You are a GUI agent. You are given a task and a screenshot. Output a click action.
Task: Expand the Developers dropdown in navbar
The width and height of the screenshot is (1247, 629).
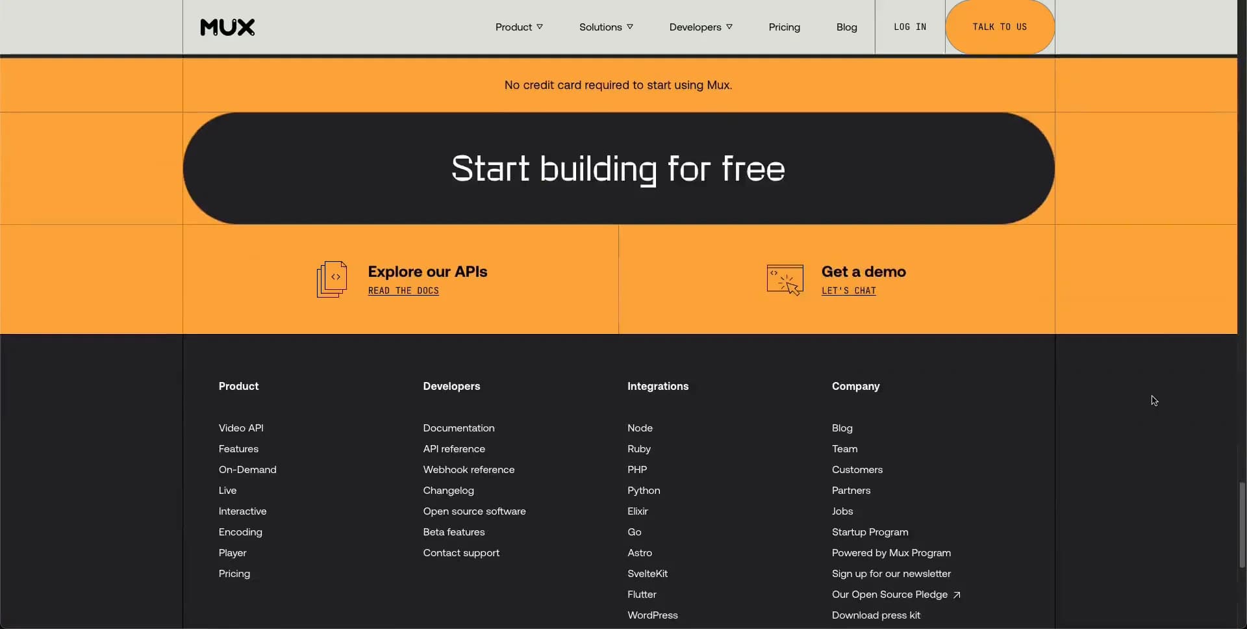coord(701,27)
